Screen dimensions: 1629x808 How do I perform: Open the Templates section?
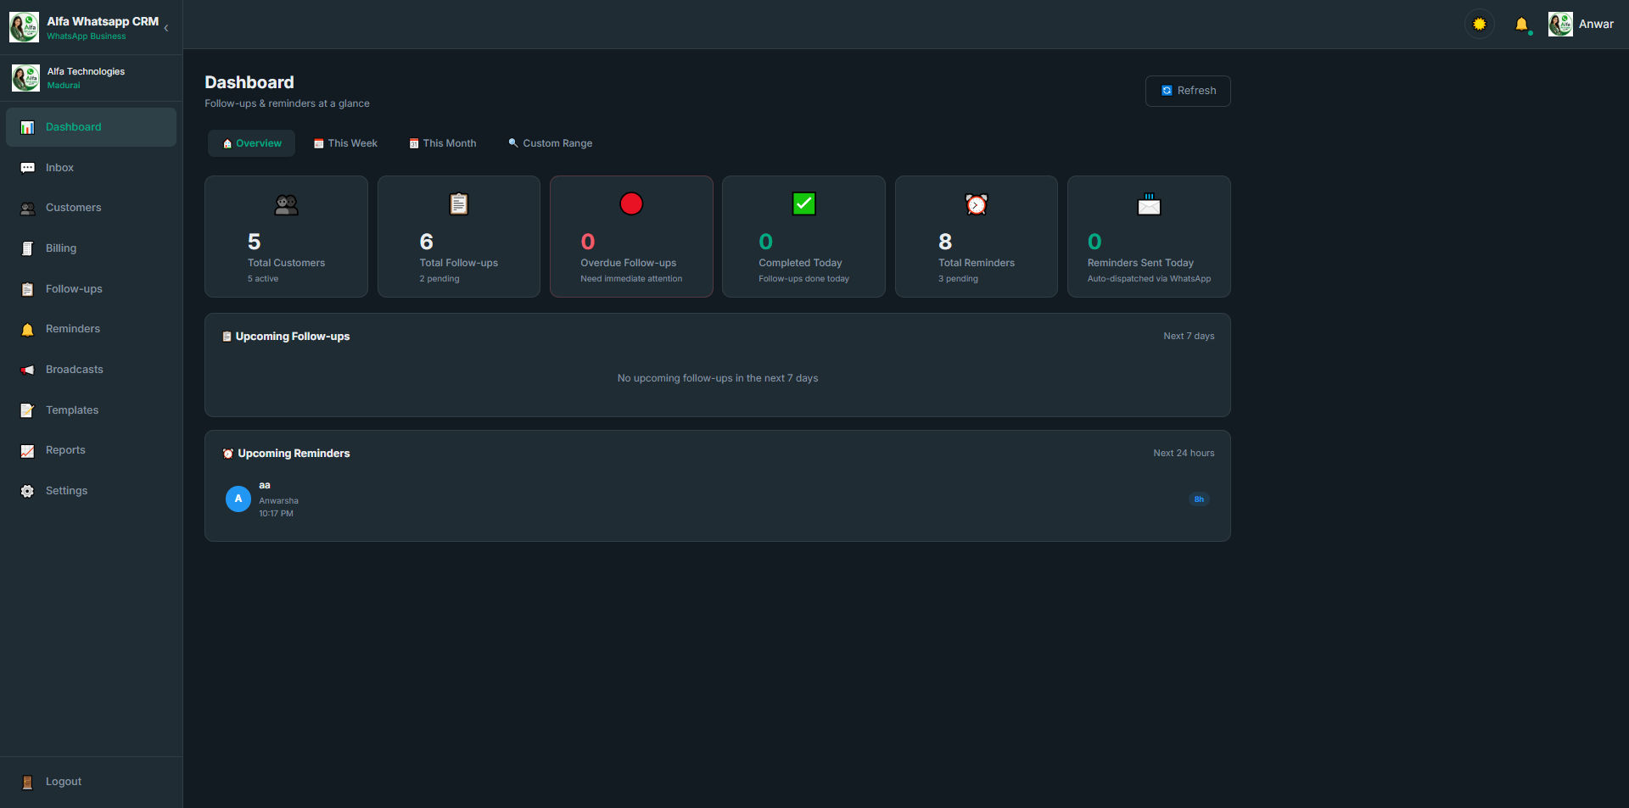[91, 410]
